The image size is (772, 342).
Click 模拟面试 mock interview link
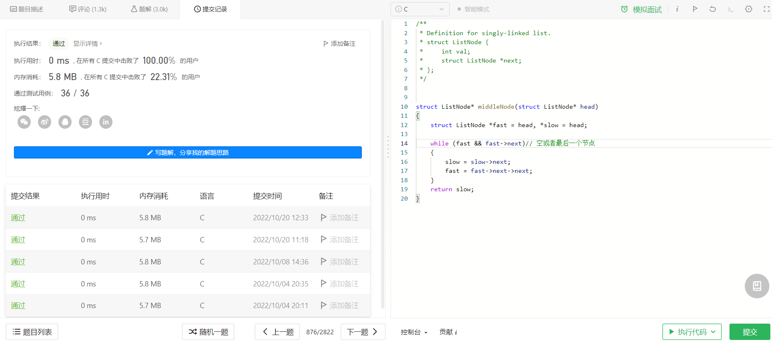(x=647, y=9)
